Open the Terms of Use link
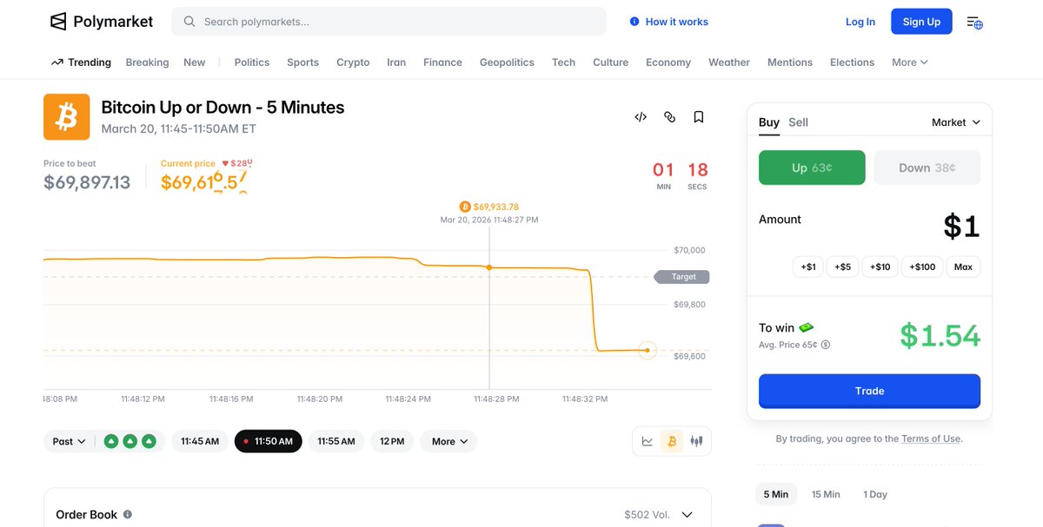 point(931,439)
